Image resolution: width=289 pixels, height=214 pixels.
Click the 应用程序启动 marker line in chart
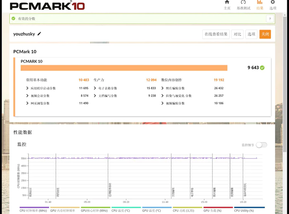click(108, 176)
